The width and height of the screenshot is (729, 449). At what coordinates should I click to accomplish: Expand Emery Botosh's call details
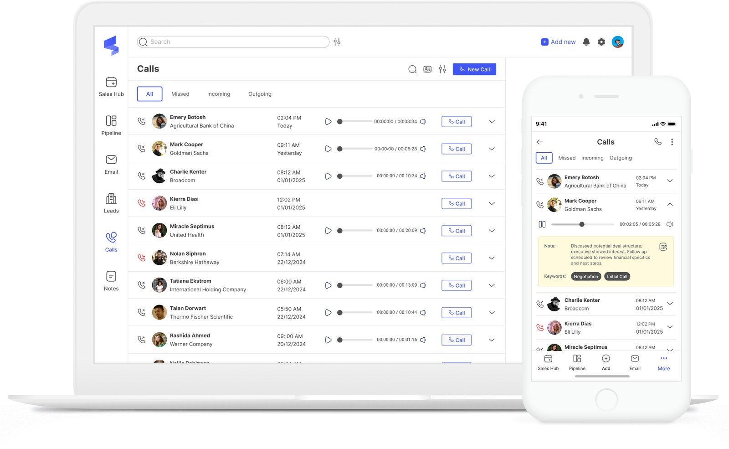(492, 121)
